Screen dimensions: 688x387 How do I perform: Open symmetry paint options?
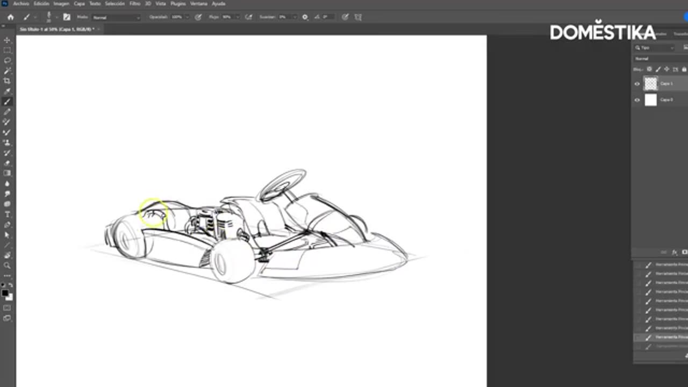(359, 17)
